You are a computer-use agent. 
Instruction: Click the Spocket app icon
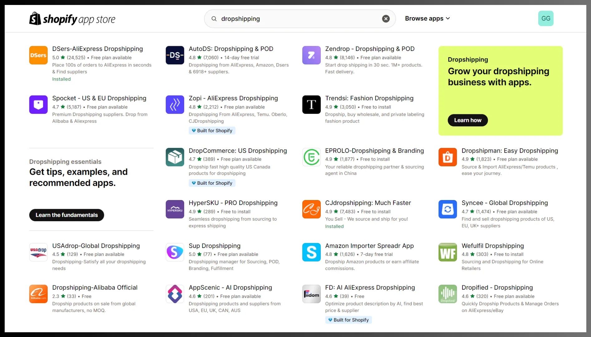pos(38,105)
